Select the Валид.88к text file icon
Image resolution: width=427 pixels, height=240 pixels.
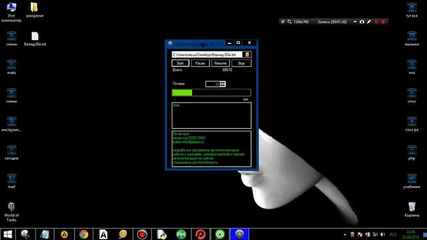35,39
